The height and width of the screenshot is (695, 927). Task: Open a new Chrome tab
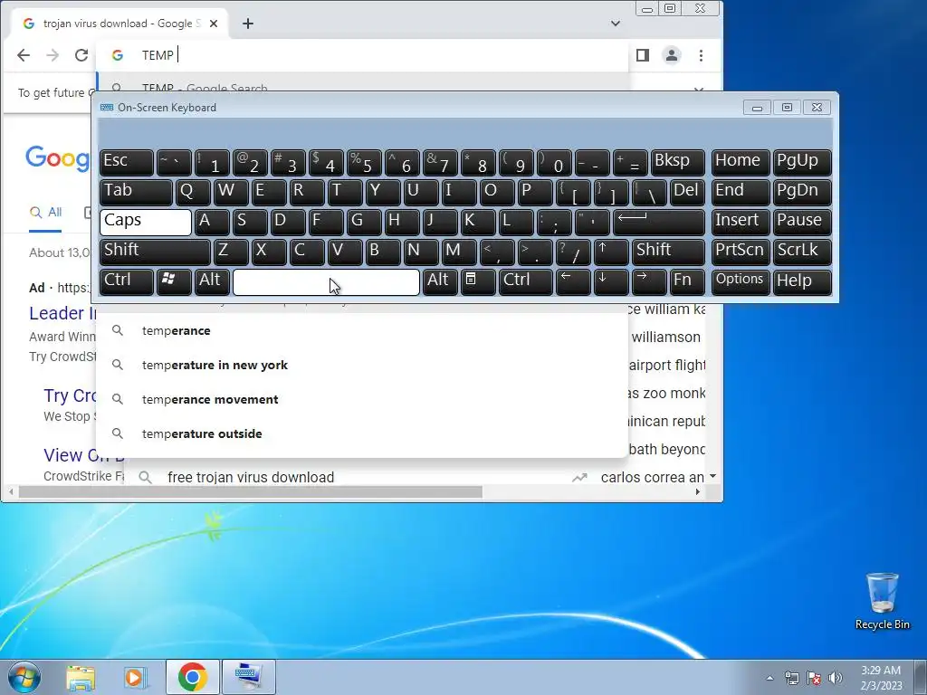point(248,24)
